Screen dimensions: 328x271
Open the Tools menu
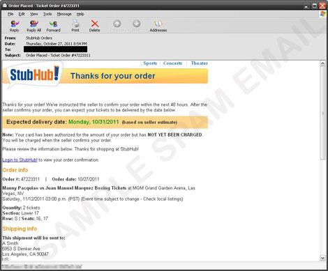pyautogui.click(x=47, y=14)
